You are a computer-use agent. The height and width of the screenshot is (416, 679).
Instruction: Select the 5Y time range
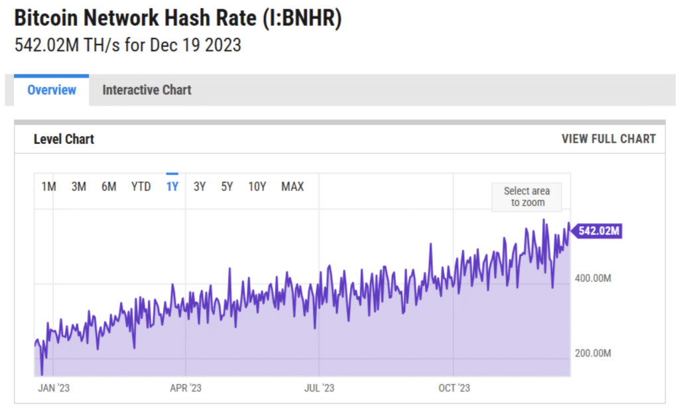226,186
